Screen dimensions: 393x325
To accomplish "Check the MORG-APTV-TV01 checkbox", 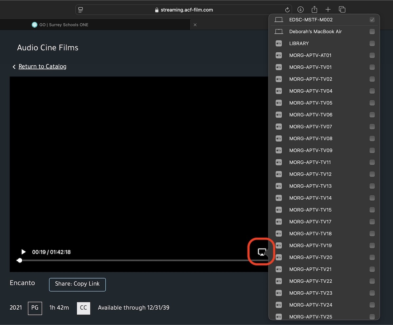I will point(372,67).
